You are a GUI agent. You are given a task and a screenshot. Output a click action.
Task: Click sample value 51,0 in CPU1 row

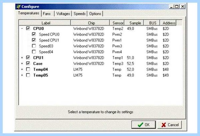130,58
